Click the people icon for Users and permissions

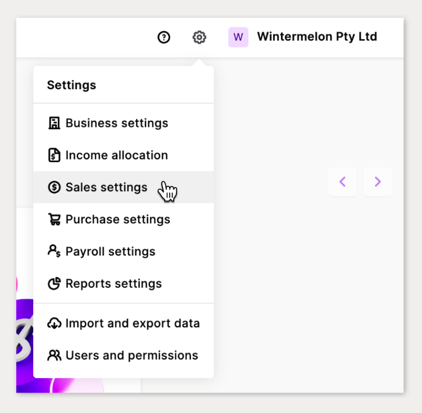[55, 356]
